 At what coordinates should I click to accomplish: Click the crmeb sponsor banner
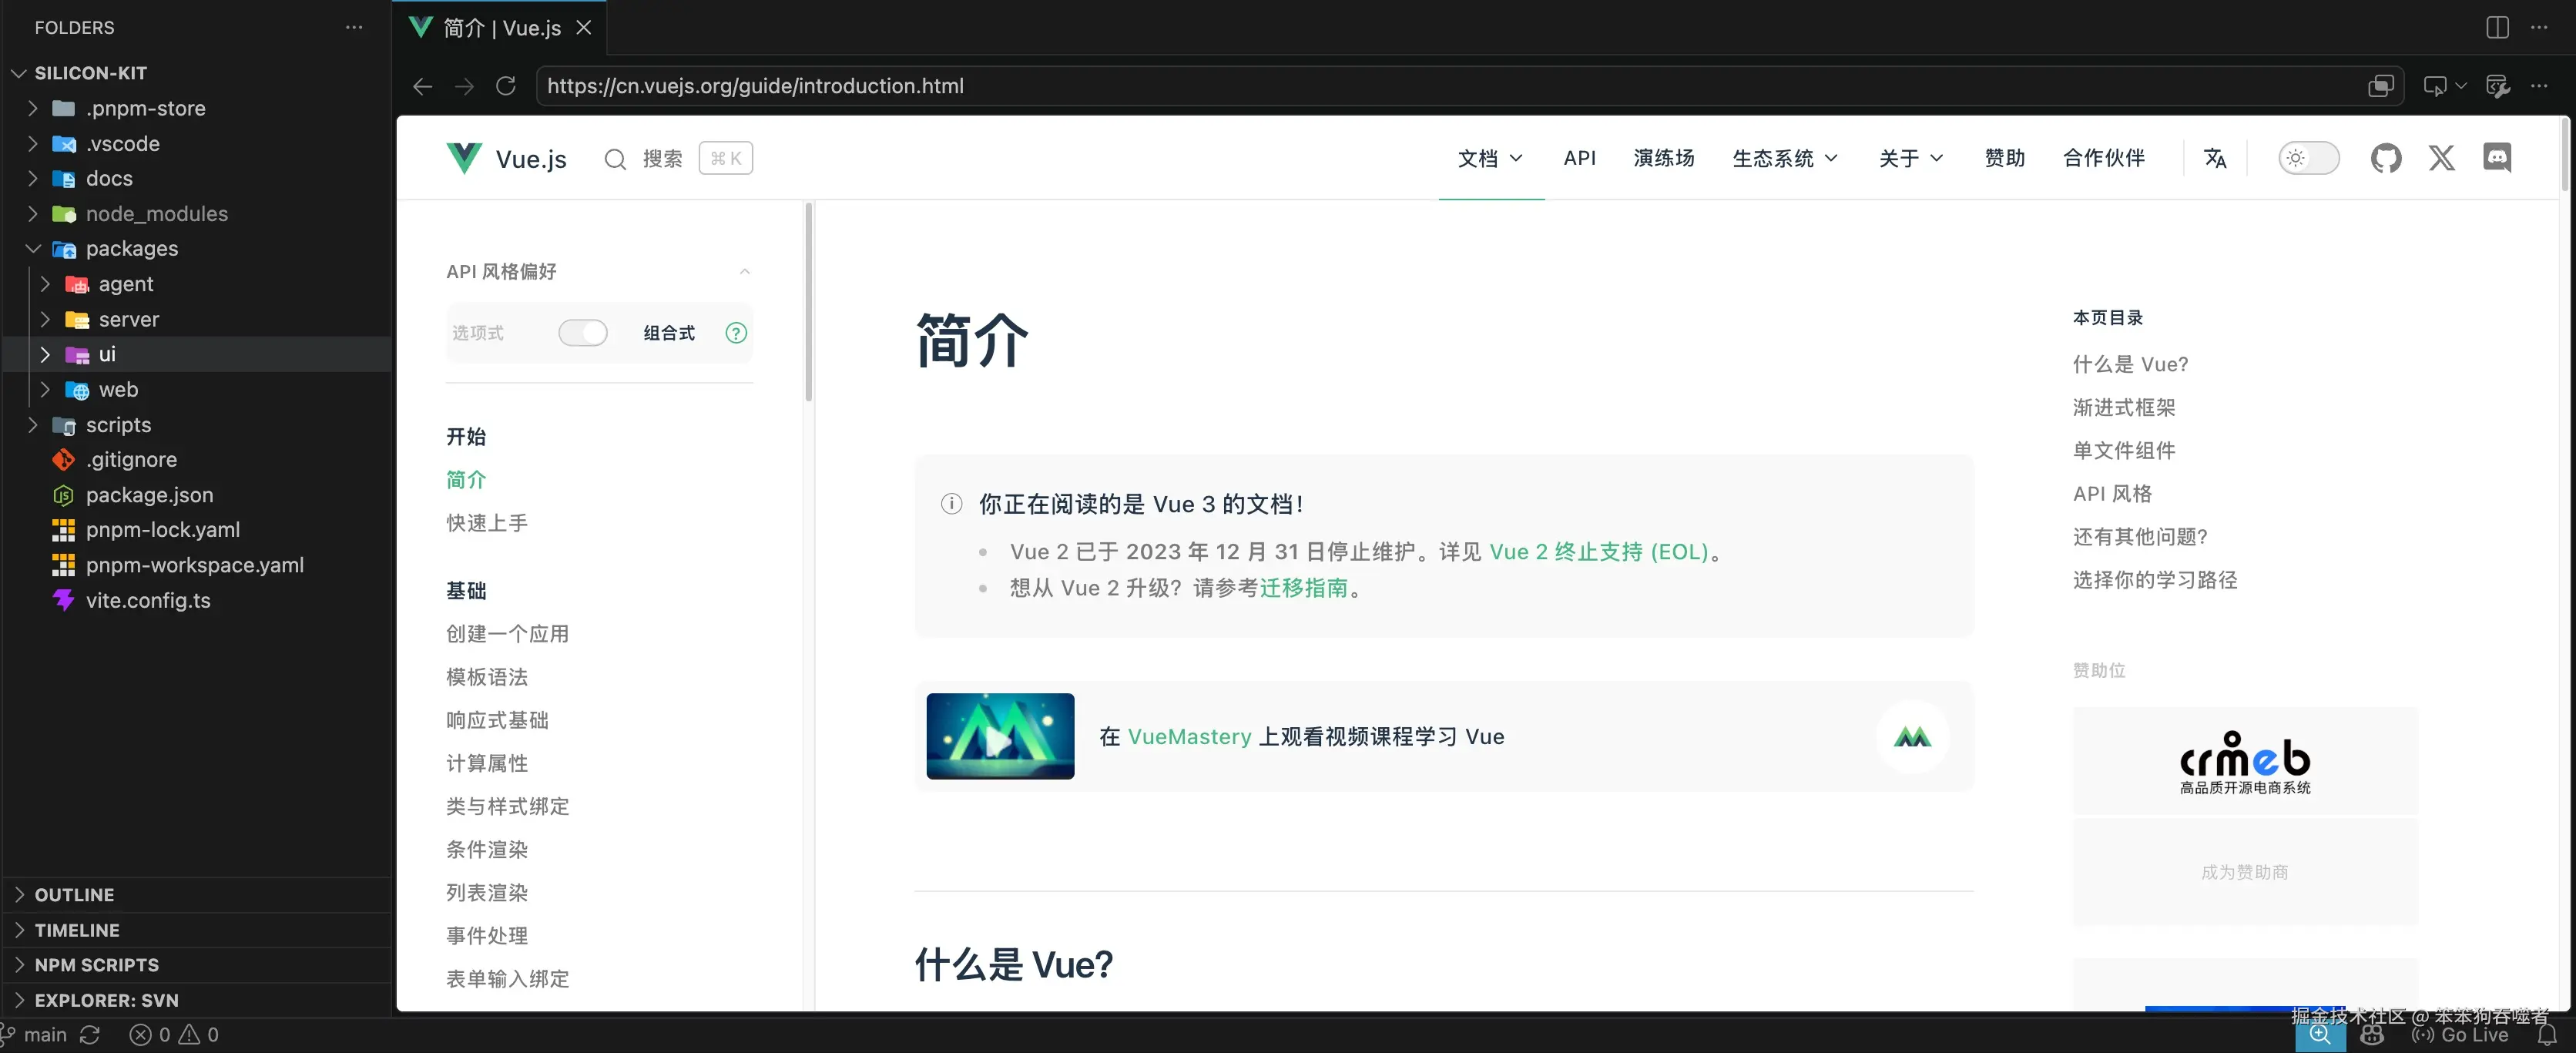coord(2245,761)
